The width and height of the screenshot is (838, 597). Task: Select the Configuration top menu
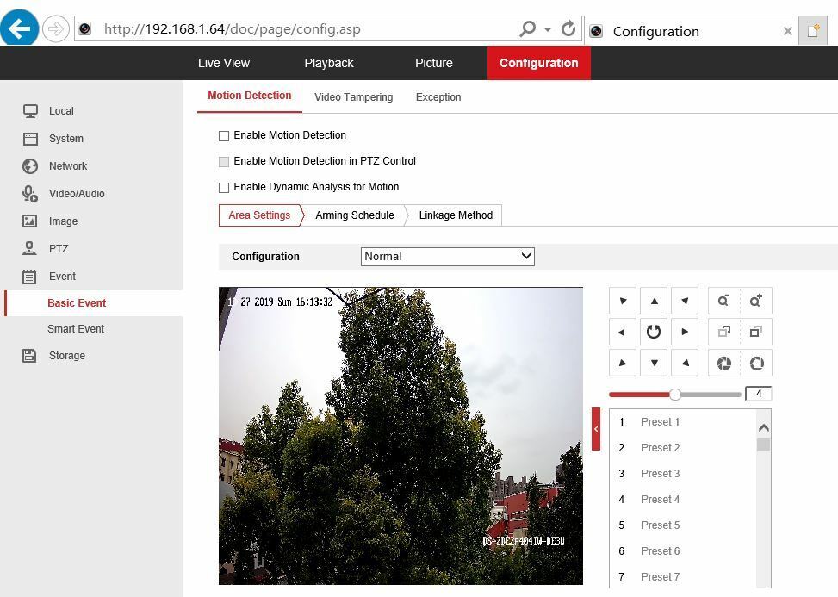click(539, 63)
